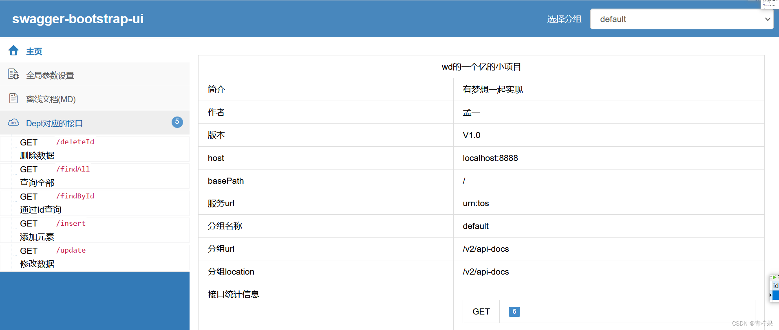Click the 分组url value /v2/api-docs
779x330 pixels.
click(x=486, y=249)
